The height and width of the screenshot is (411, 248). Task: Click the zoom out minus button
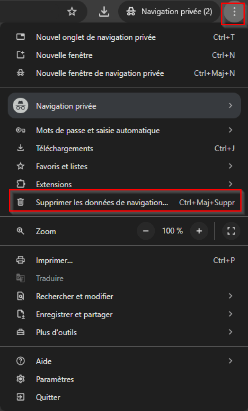146,231
